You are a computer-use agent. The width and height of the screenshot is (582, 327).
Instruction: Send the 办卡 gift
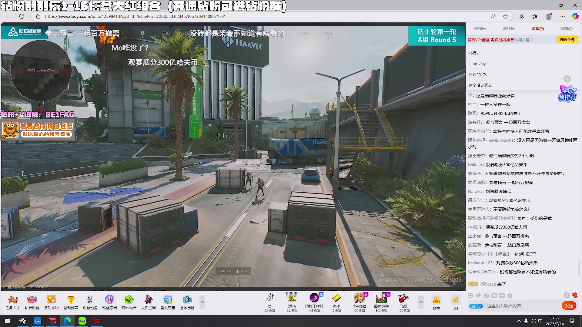coord(336,302)
